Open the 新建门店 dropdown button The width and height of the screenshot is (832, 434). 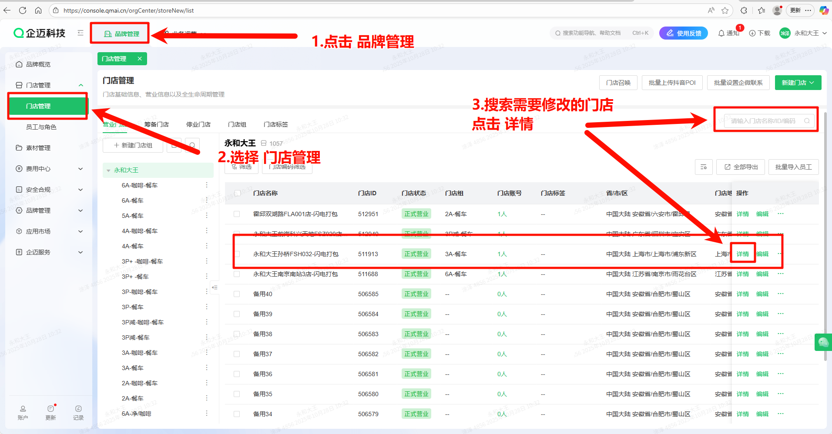tap(798, 83)
